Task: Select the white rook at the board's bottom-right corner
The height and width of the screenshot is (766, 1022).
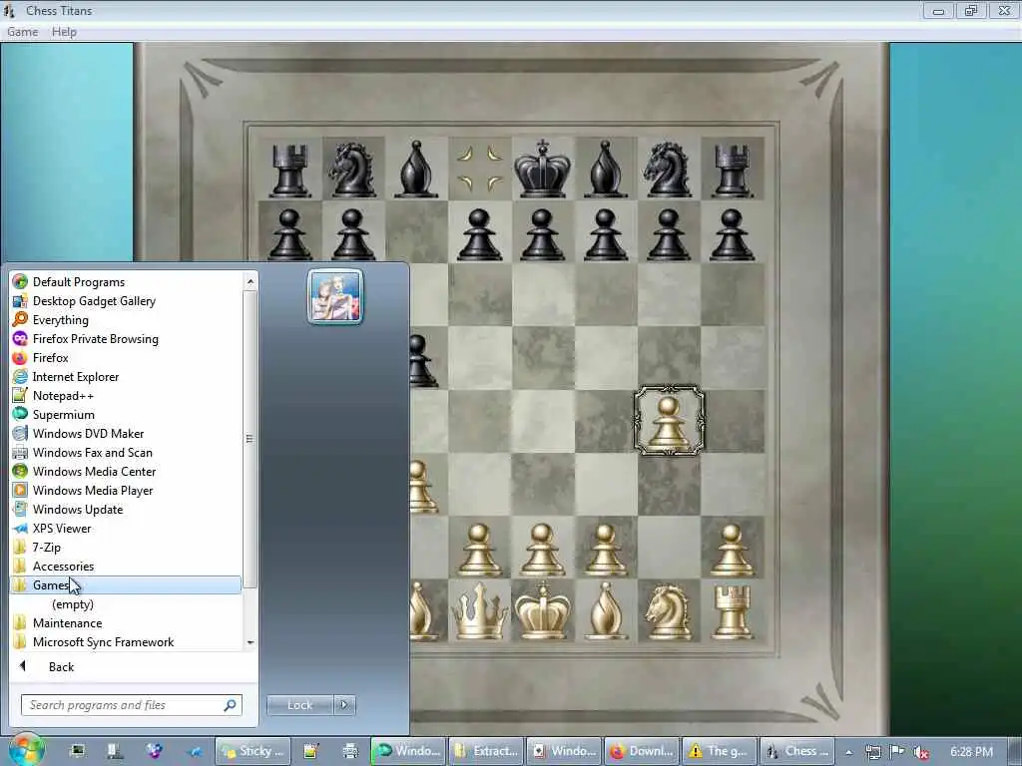Action: tap(732, 611)
